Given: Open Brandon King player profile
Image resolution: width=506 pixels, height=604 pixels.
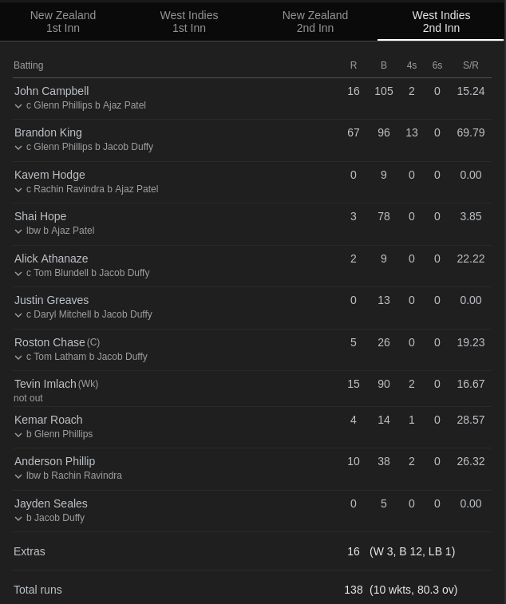Looking at the screenshot, I should pyautogui.click(x=48, y=132).
